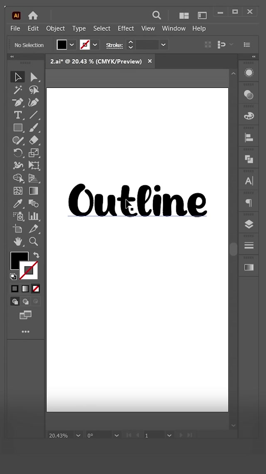Select the Zoom tool
This screenshot has height=474, width=266.
[x=34, y=241]
